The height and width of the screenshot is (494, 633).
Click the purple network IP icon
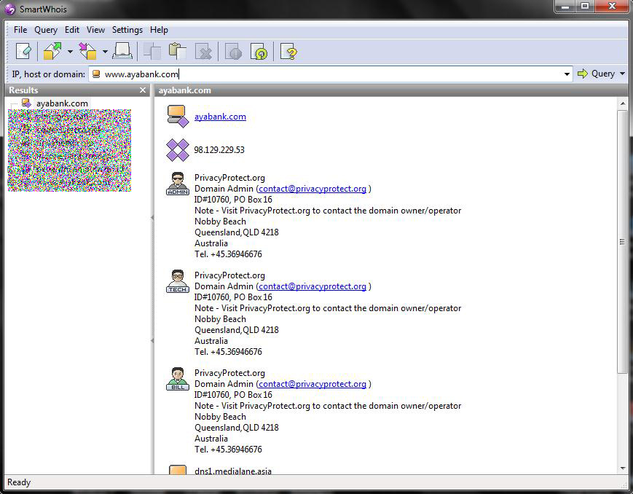pyautogui.click(x=177, y=150)
